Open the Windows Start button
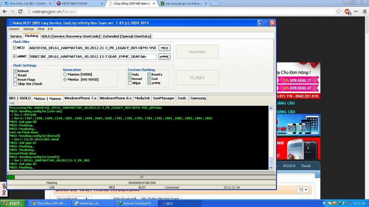Viewport: 369px width, 207px height. tap(13, 203)
